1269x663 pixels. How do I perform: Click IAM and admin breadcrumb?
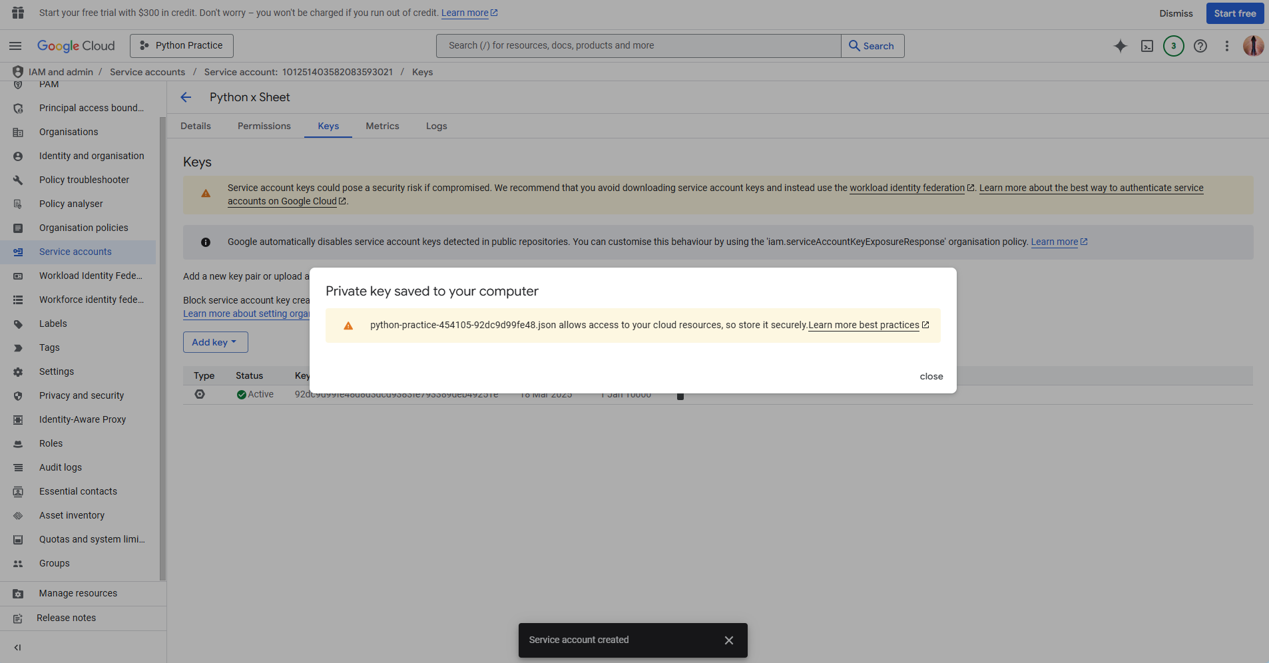coord(61,72)
